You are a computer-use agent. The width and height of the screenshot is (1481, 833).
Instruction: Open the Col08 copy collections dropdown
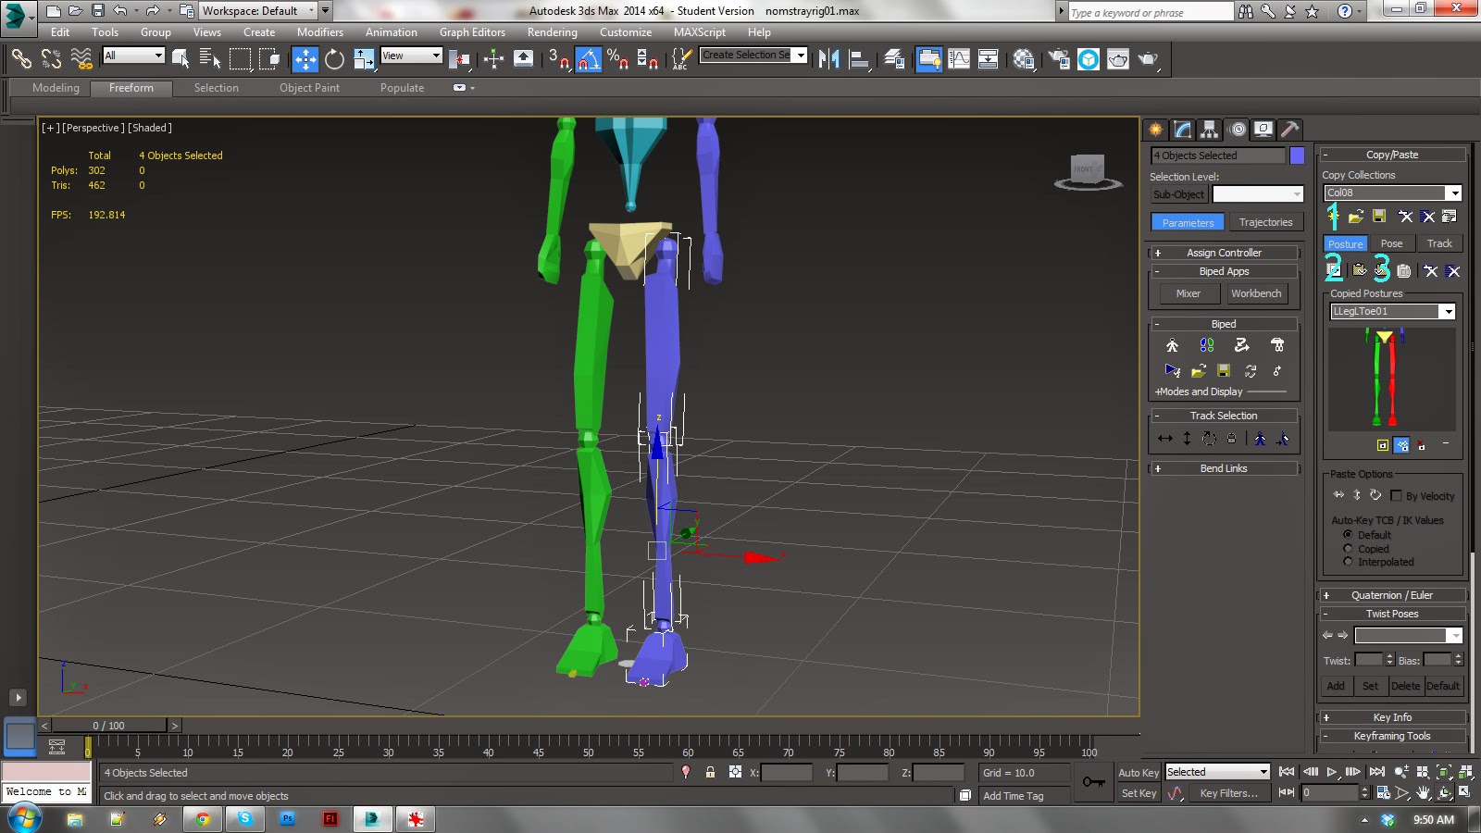(x=1454, y=193)
